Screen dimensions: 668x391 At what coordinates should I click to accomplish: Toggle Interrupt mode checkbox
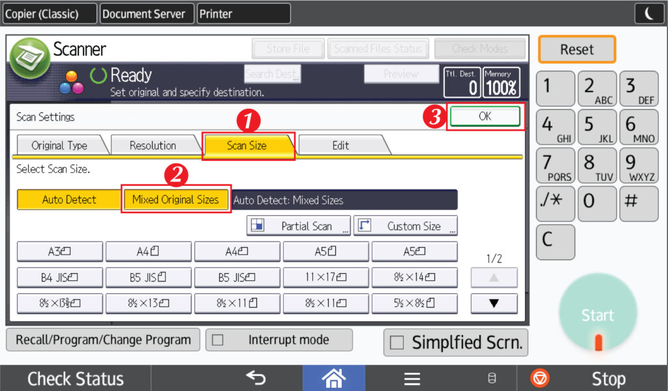(218, 340)
